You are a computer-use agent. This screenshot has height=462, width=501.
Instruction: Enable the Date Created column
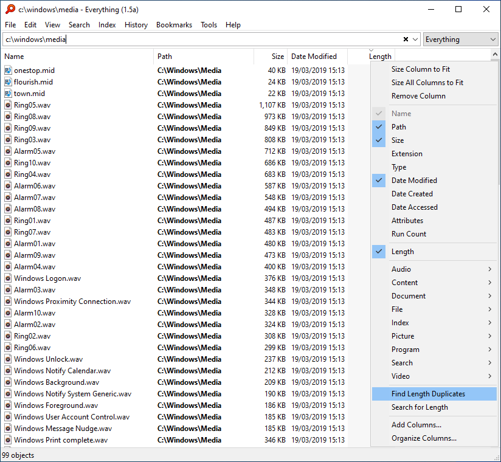[434, 194]
